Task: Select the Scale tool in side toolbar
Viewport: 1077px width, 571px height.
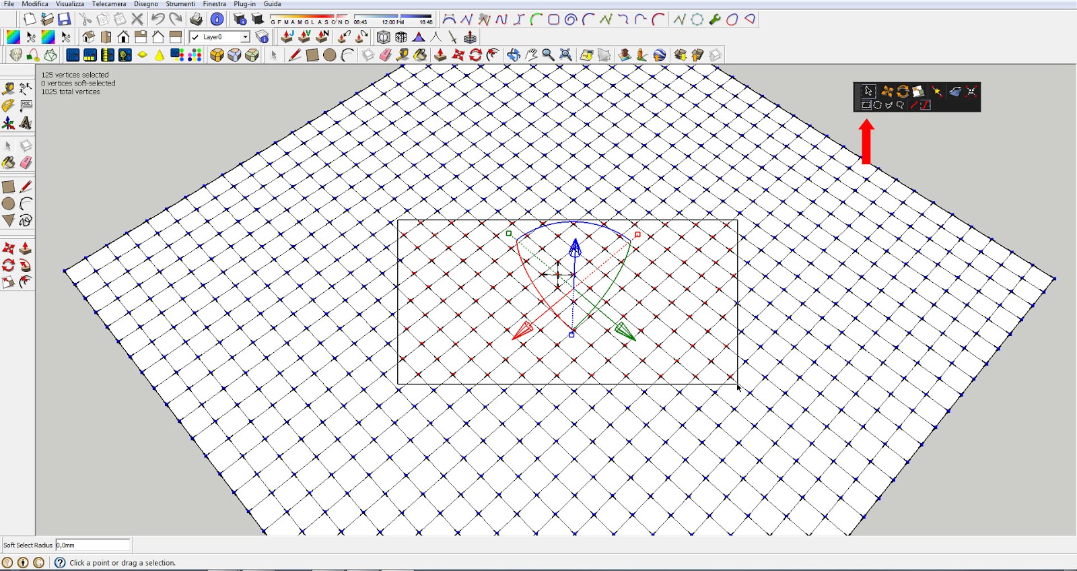Action: coord(8,282)
